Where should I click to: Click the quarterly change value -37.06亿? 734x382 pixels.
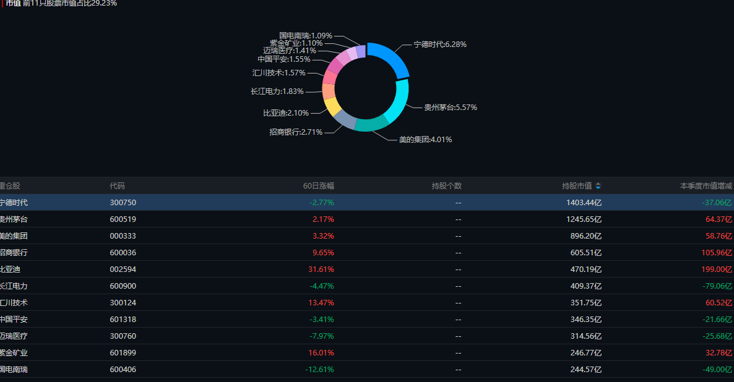point(717,203)
